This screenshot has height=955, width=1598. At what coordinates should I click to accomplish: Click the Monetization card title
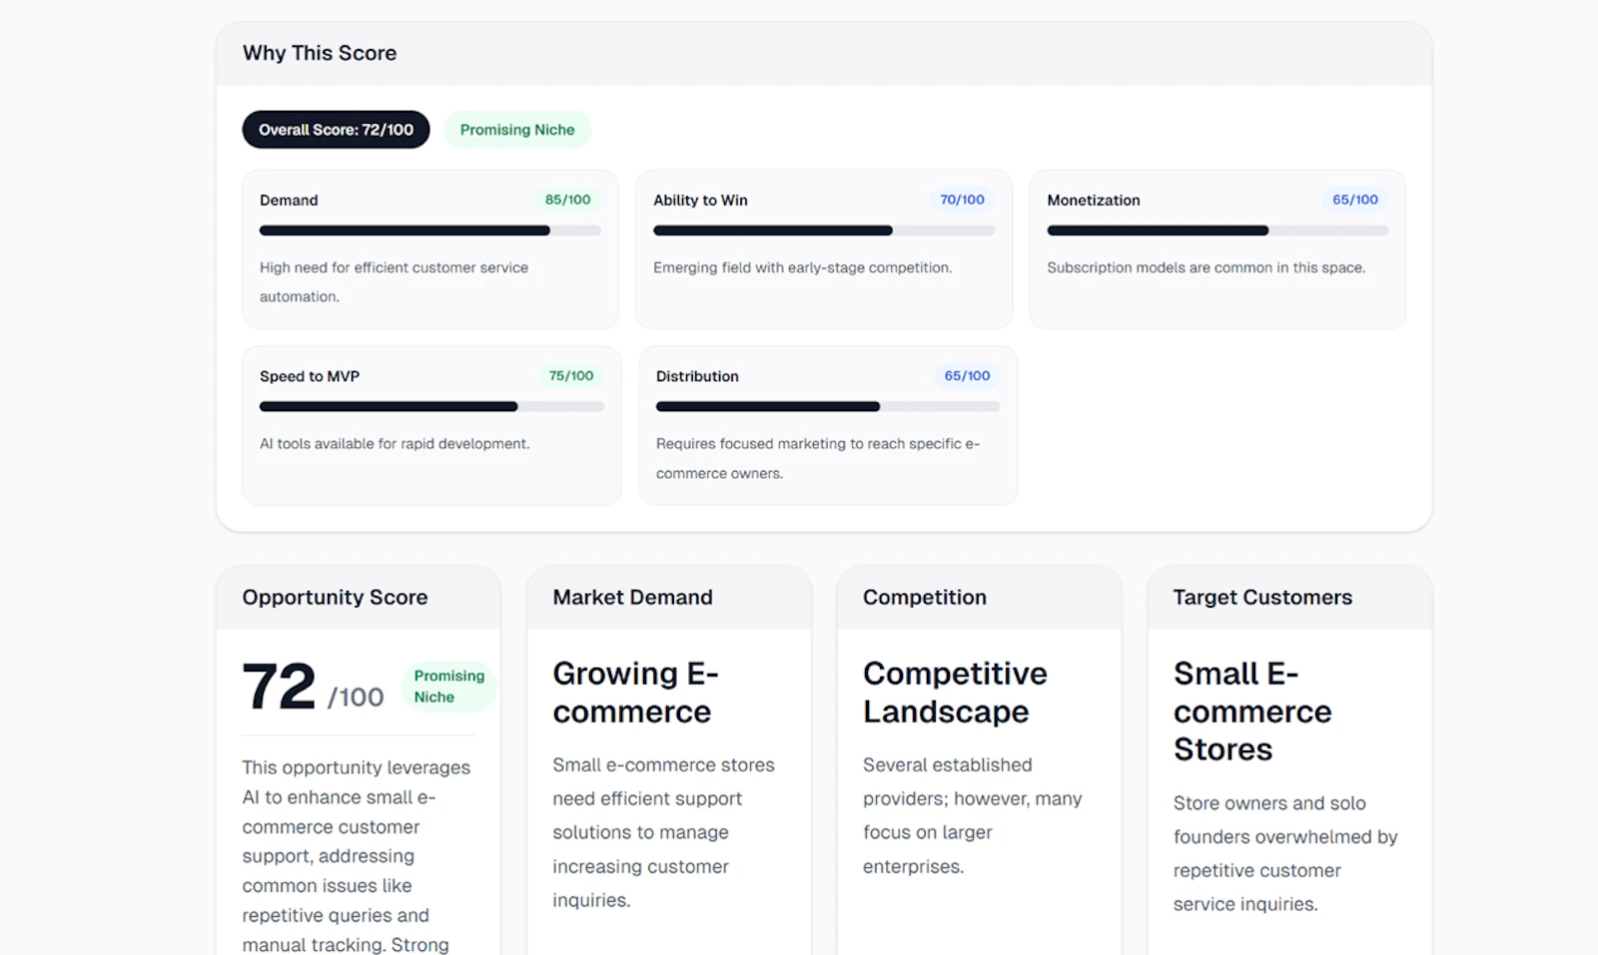tap(1094, 200)
